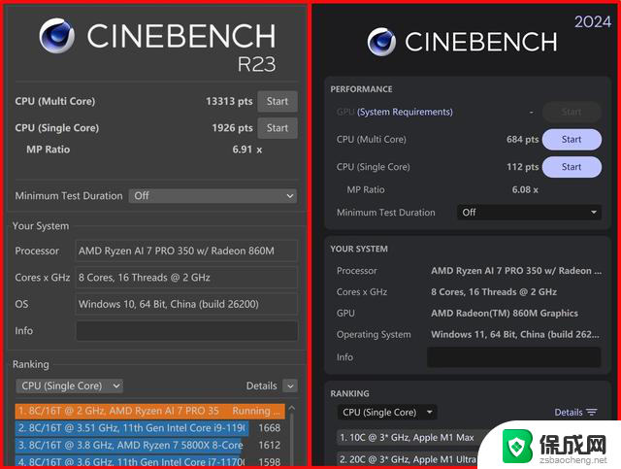Start the R23 CPU Single Core test
Viewport: 621px width, 469px height.
pyautogui.click(x=278, y=128)
